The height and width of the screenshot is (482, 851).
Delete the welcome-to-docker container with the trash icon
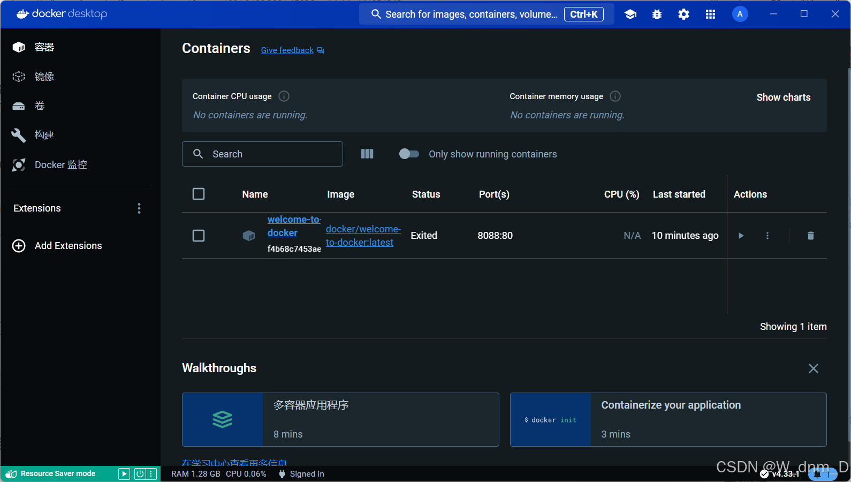coord(811,236)
